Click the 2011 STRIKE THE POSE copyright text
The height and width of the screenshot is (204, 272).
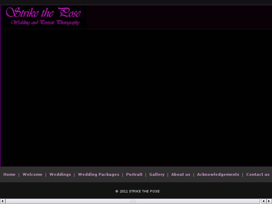pos(138,191)
